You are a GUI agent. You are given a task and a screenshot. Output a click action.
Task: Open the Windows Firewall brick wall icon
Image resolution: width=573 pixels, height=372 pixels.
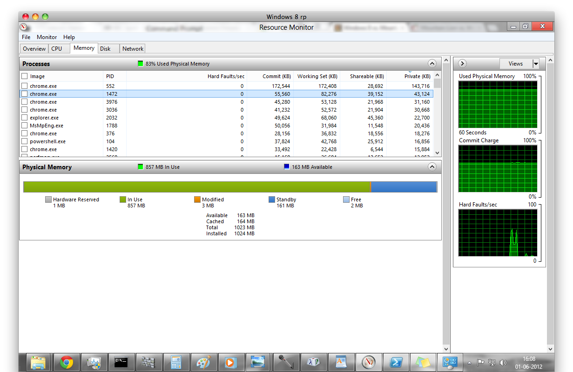pyautogui.click(x=148, y=362)
